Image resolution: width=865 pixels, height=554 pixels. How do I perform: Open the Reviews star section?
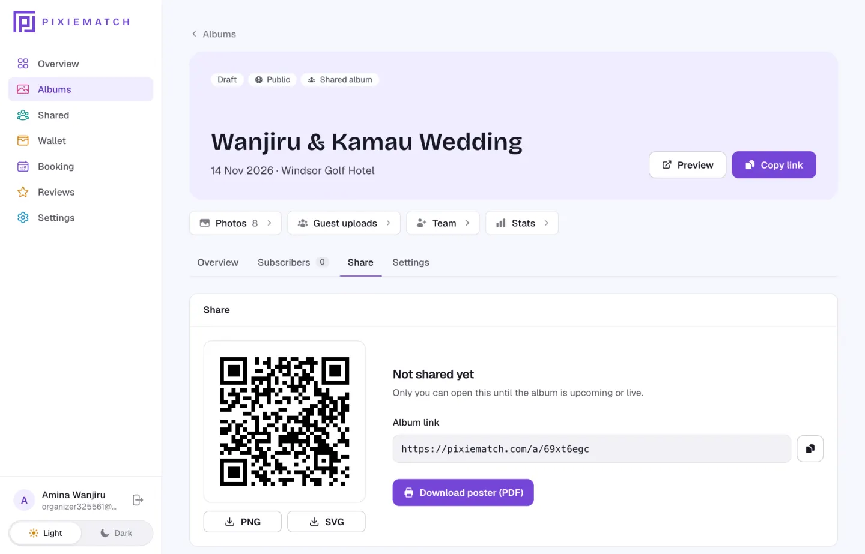tap(80, 192)
